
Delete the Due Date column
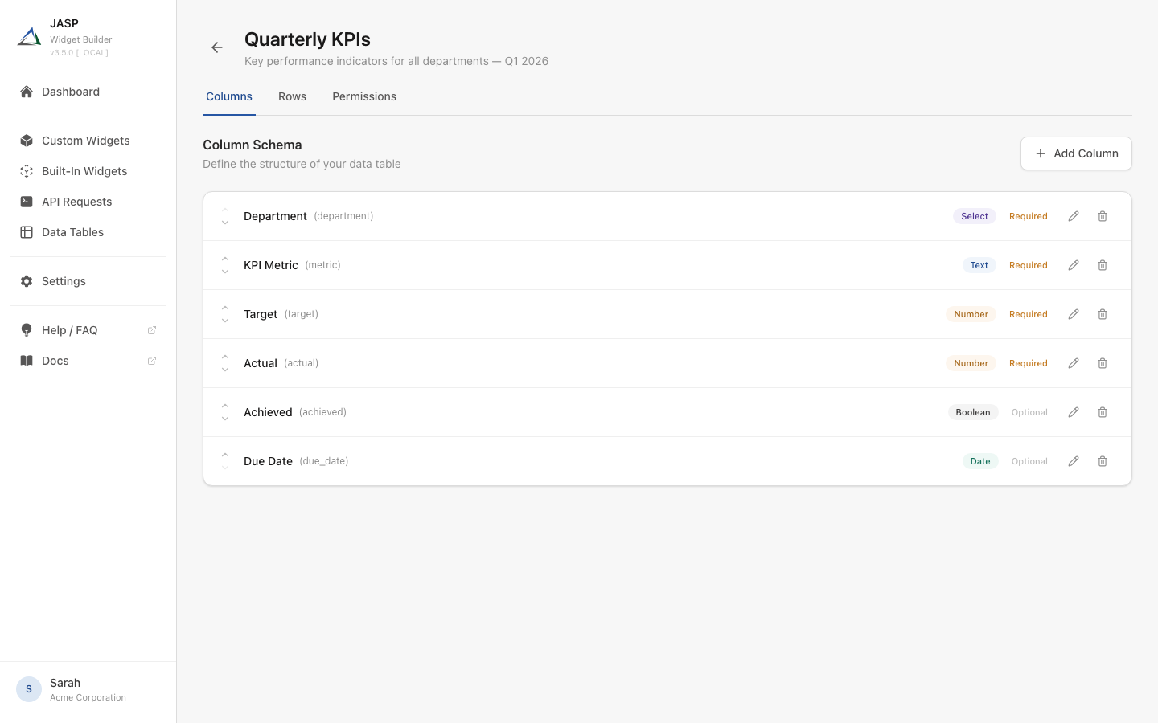[x=1103, y=461]
